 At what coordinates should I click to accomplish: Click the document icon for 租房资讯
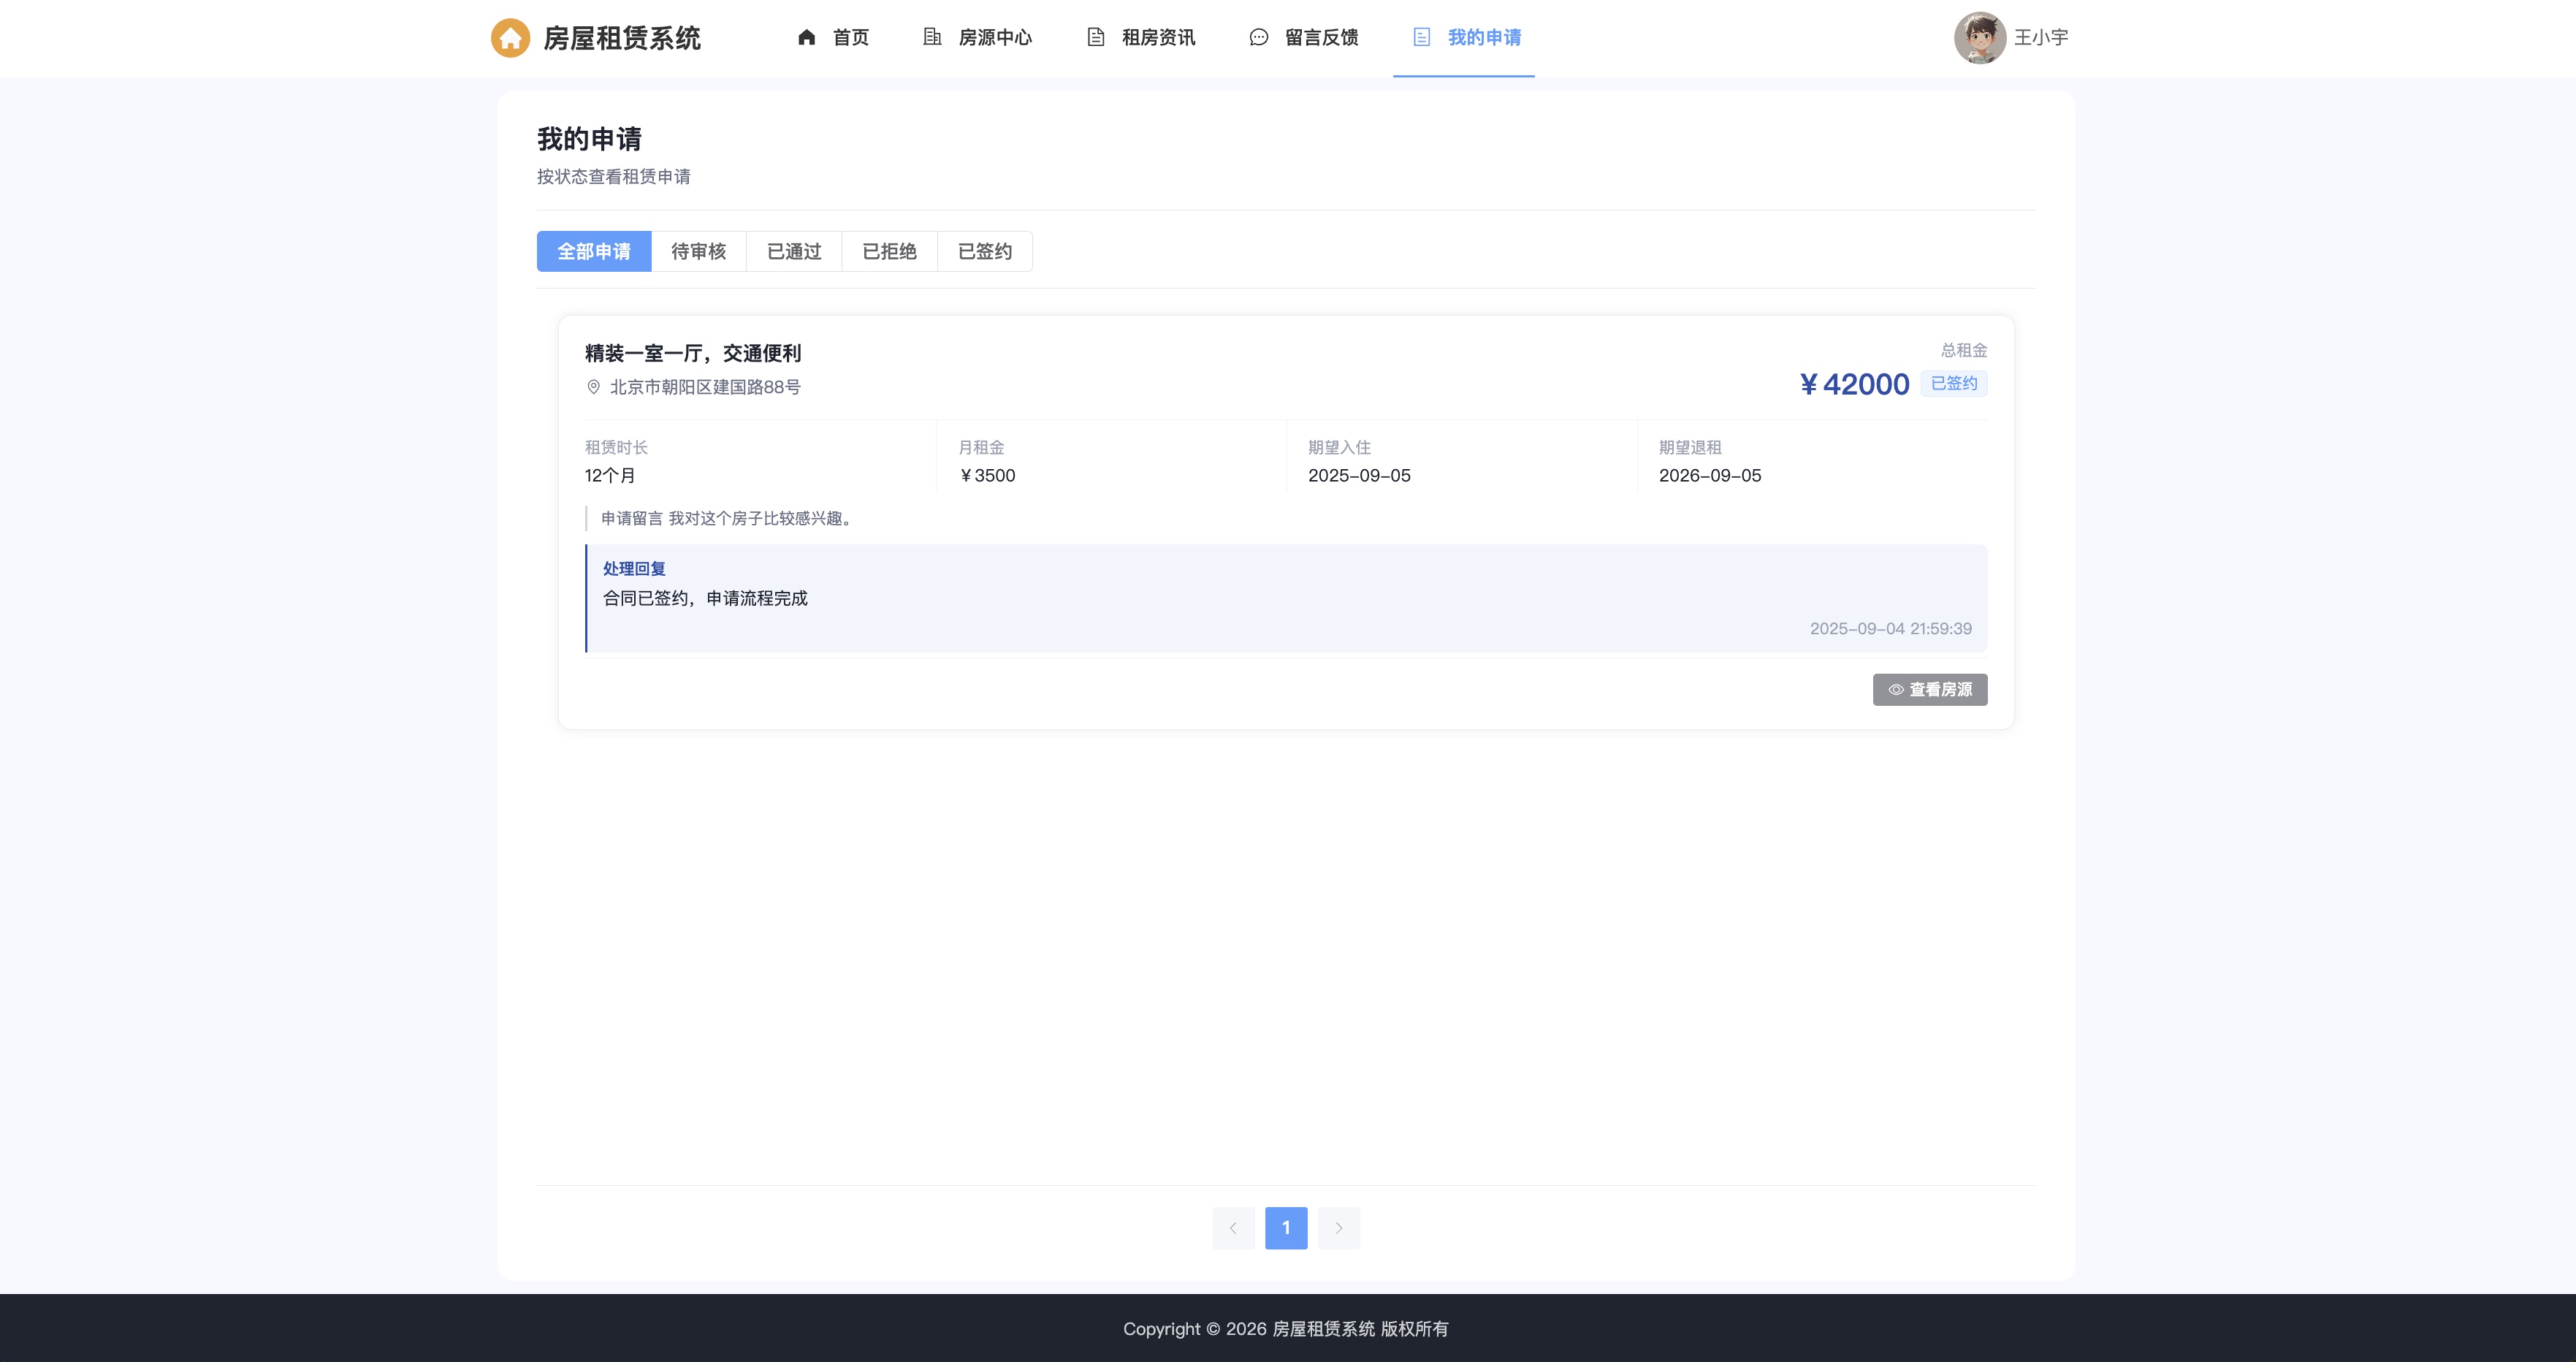tap(1096, 37)
